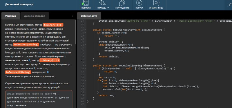Click line 14 System.out.println statement
232x108 pixels.
pos(165,21)
